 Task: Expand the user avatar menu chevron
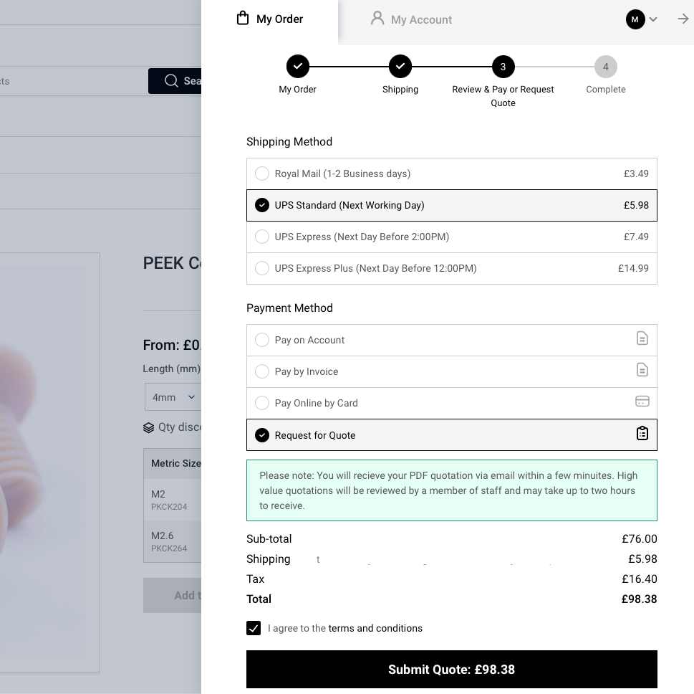pos(653,19)
